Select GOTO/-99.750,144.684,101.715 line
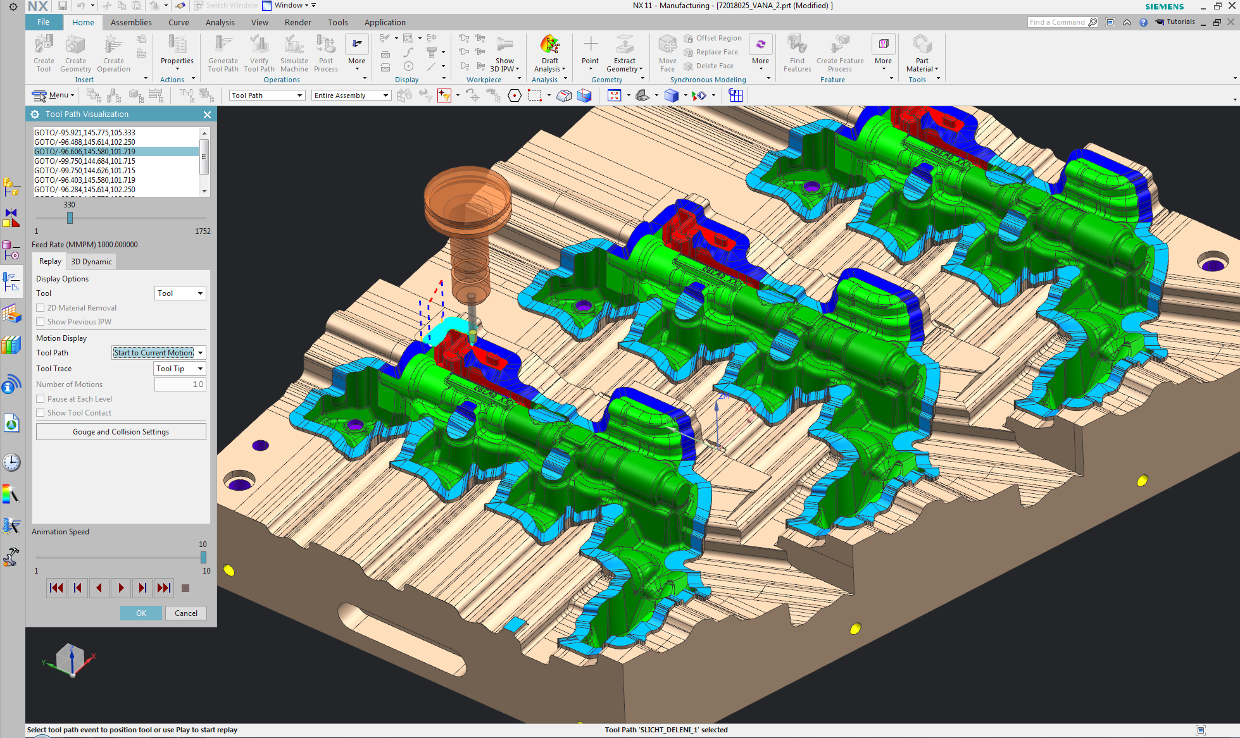 116,161
